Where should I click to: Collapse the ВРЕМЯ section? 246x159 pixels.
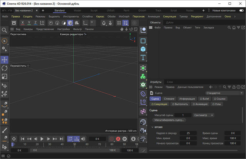153,127
